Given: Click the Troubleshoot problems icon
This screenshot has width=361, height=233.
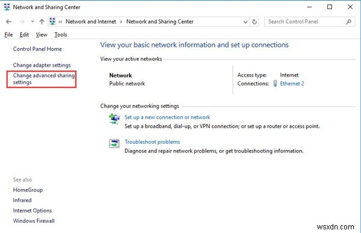Looking at the screenshot, I should 114,143.
